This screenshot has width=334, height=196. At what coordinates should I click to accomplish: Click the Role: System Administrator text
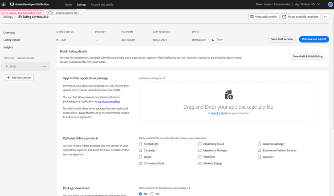pos(273,4)
